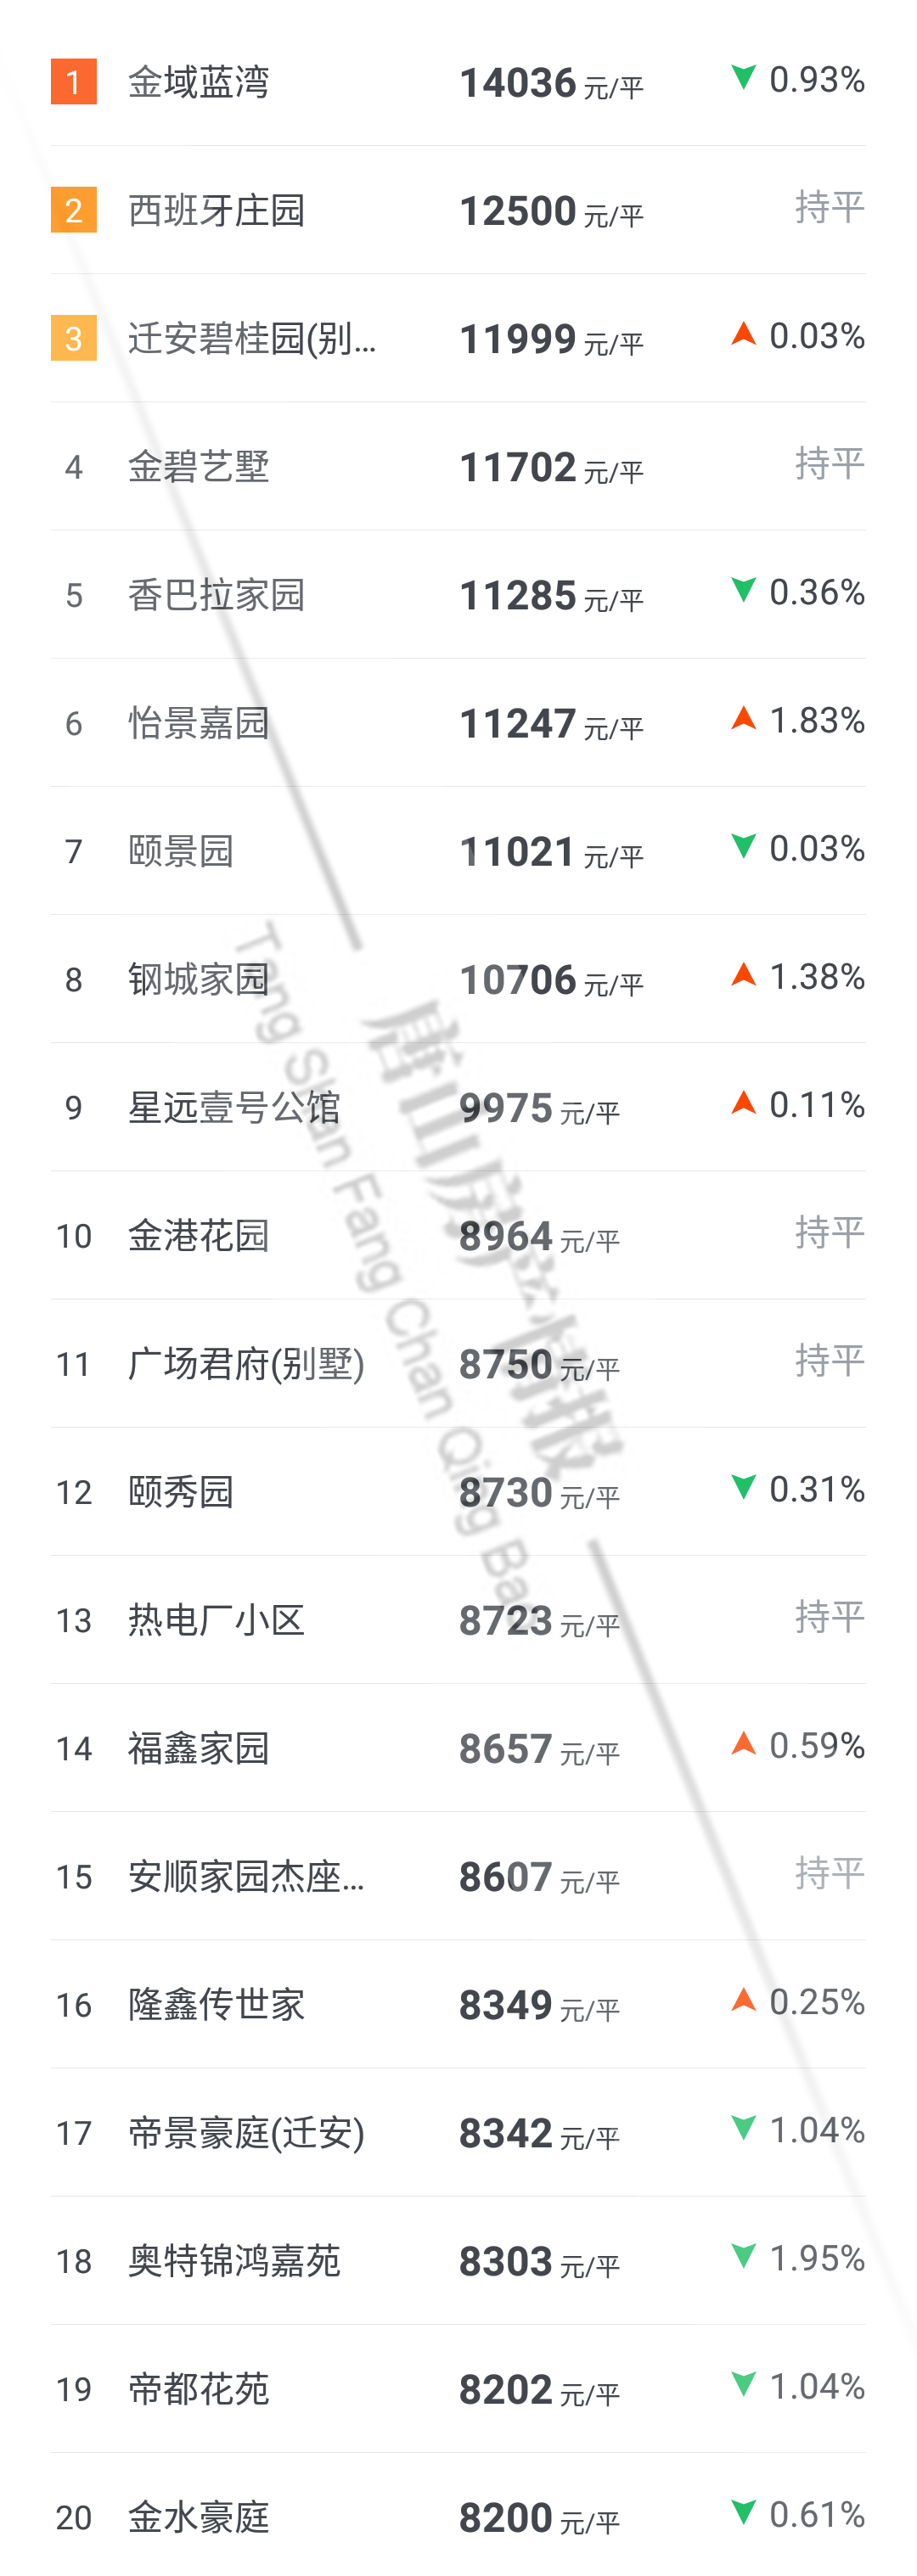Click the 8730 元/平 price of 颐秀园

pyautogui.click(x=539, y=1493)
